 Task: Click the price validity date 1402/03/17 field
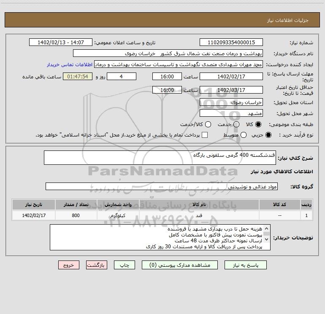[231, 90]
